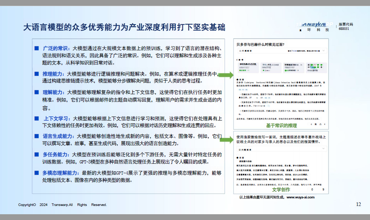
Task: Click the first reference card in Beethoven answer
Action: coord(248,67)
